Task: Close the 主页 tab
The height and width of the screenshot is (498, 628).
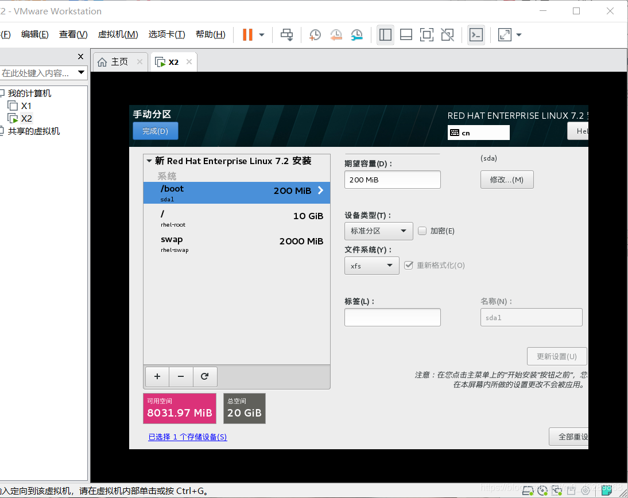Action: (x=139, y=61)
